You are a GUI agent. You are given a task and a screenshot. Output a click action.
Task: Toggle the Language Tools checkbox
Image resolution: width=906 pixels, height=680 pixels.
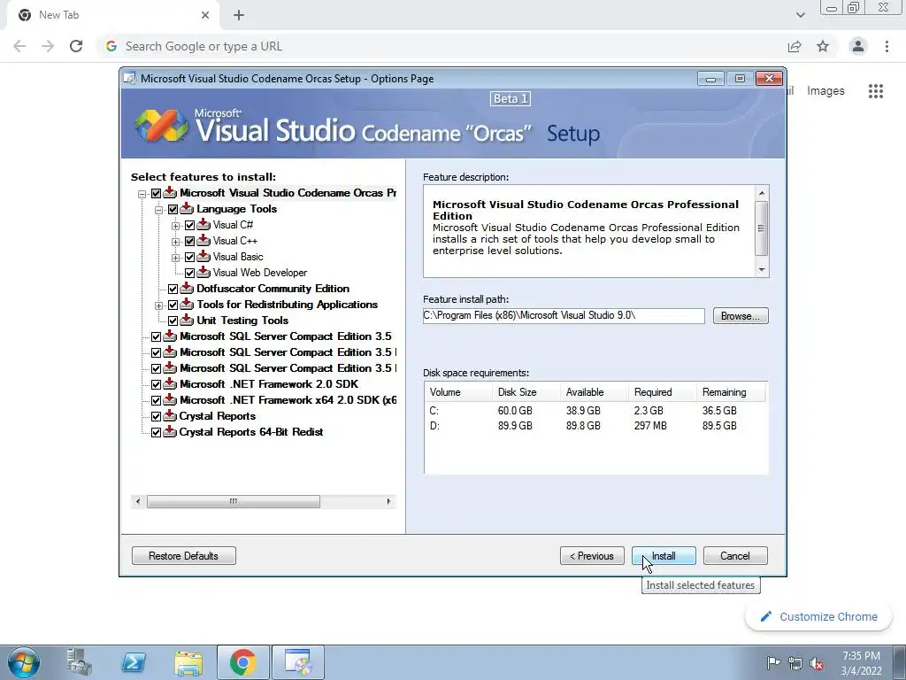point(173,209)
